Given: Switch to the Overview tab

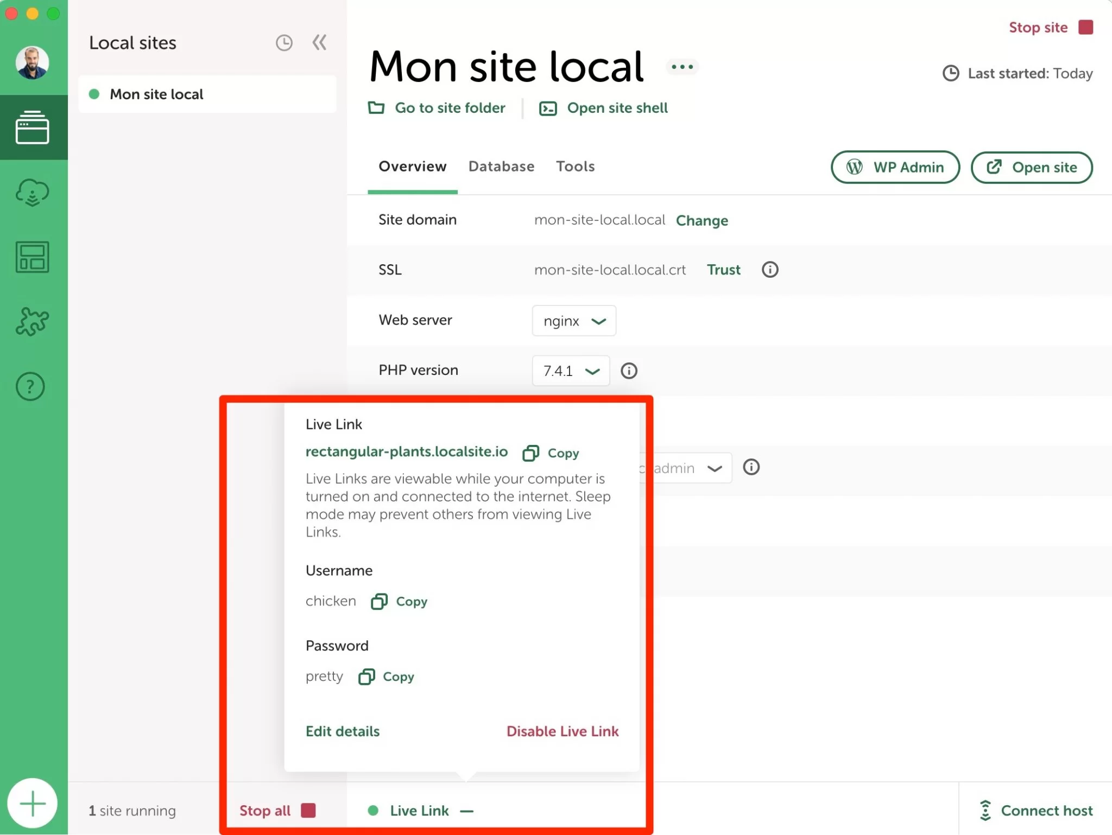Looking at the screenshot, I should [413, 167].
